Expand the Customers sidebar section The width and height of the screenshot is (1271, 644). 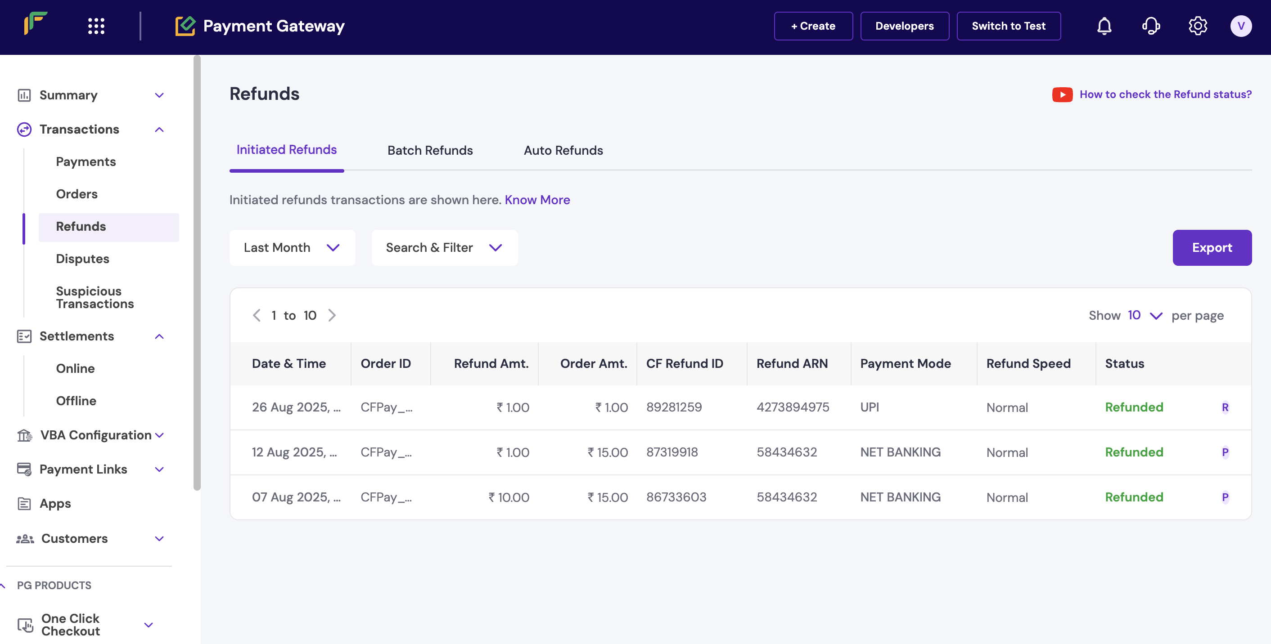click(159, 538)
